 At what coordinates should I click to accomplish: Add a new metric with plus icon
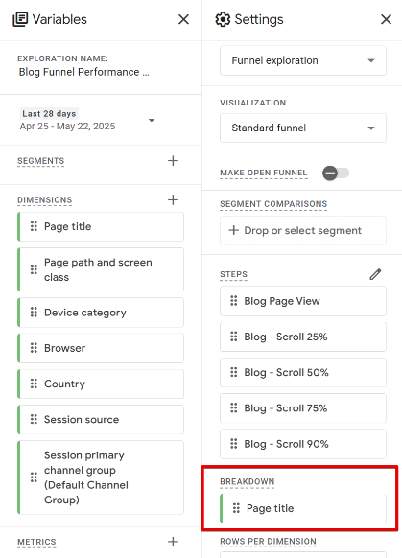pos(173,542)
